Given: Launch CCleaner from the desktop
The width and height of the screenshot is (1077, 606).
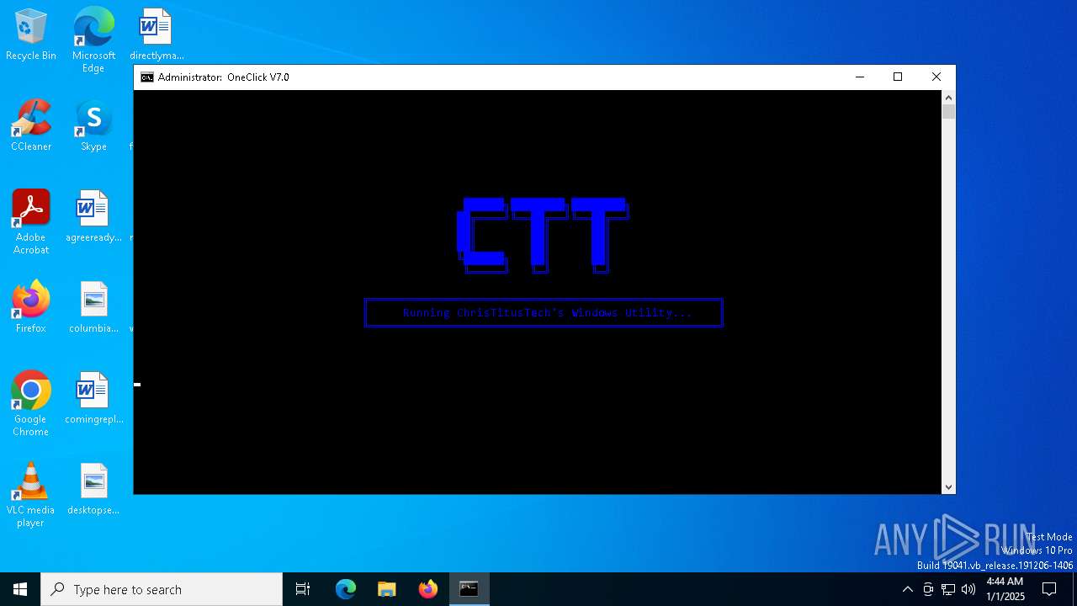Looking at the screenshot, I should click(31, 125).
